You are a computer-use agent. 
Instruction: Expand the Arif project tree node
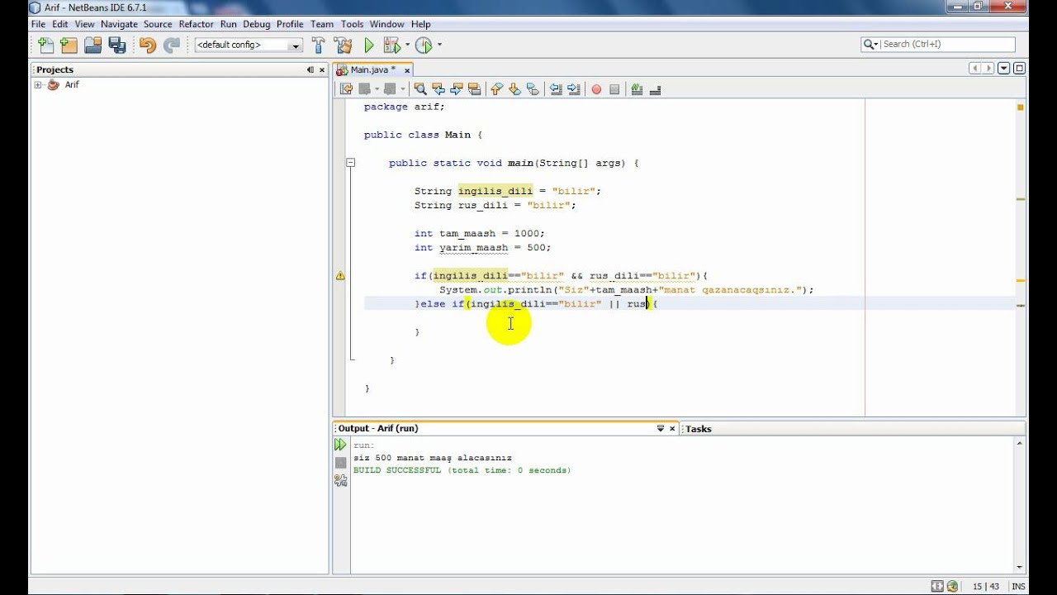pyautogui.click(x=38, y=85)
